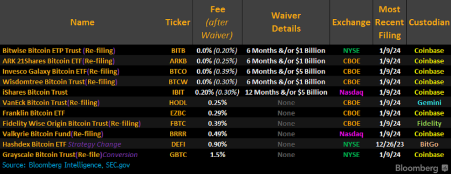Screen dimensions: 451x174
Task: Click the GBTC 1.5% fee cell
Action: [217, 155]
